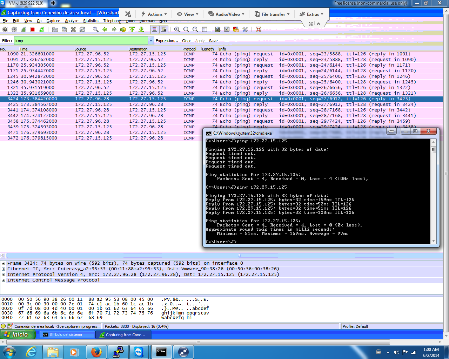The height and width of the screenshot is (359, 449).
Task: Open the capture interfaces list icon
Action: click(5, 29)
